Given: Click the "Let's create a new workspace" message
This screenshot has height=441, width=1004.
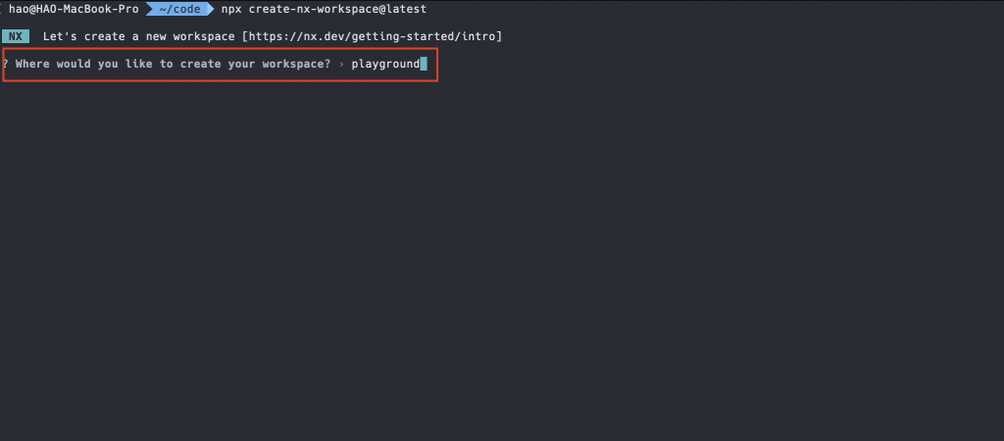Looking at the screenshot, I should [139, 36].
